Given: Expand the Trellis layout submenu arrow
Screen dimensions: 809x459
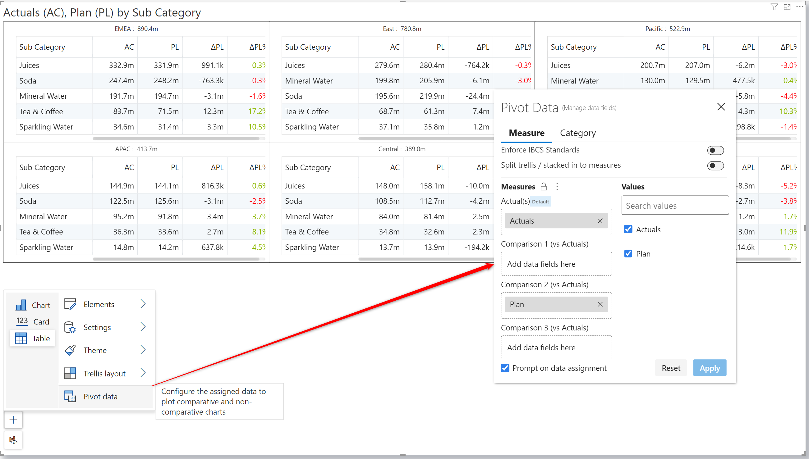Looking at the screenshot, I should click(143, 373).
